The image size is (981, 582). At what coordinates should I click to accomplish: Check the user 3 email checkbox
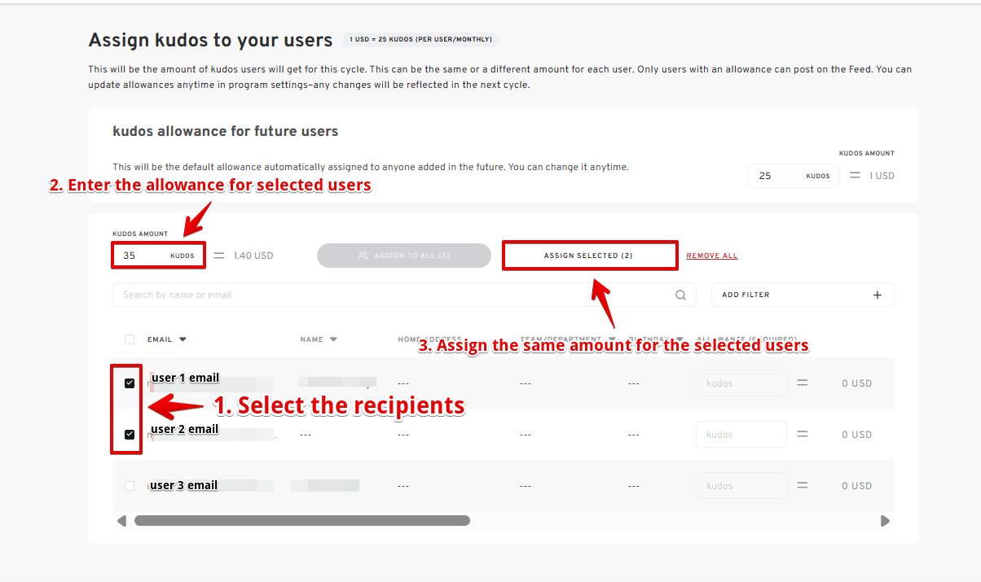(x=130, y=486)
